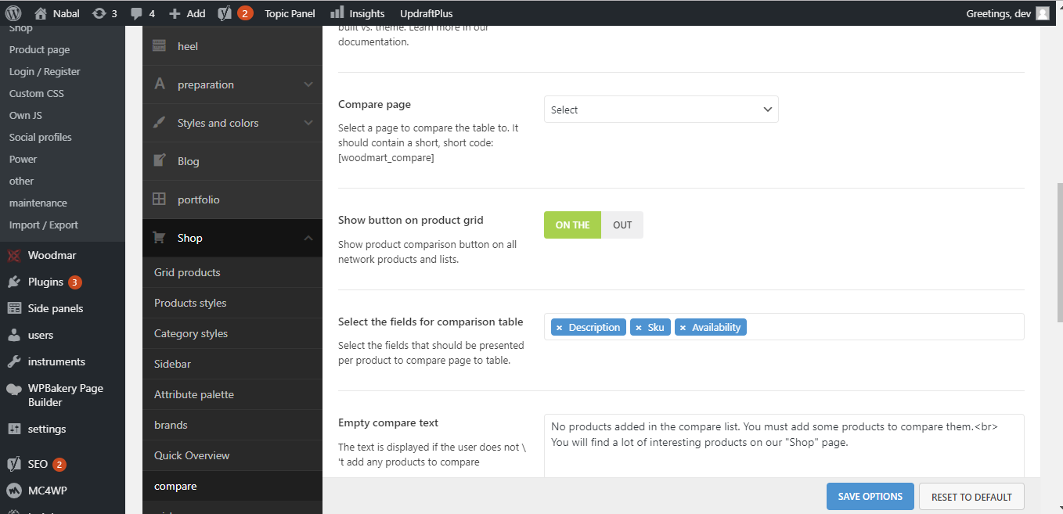This screenshot has width=1063, height=514.
Task: Click the SAVE OPTIONS button
Action: (x=870, y=497)
